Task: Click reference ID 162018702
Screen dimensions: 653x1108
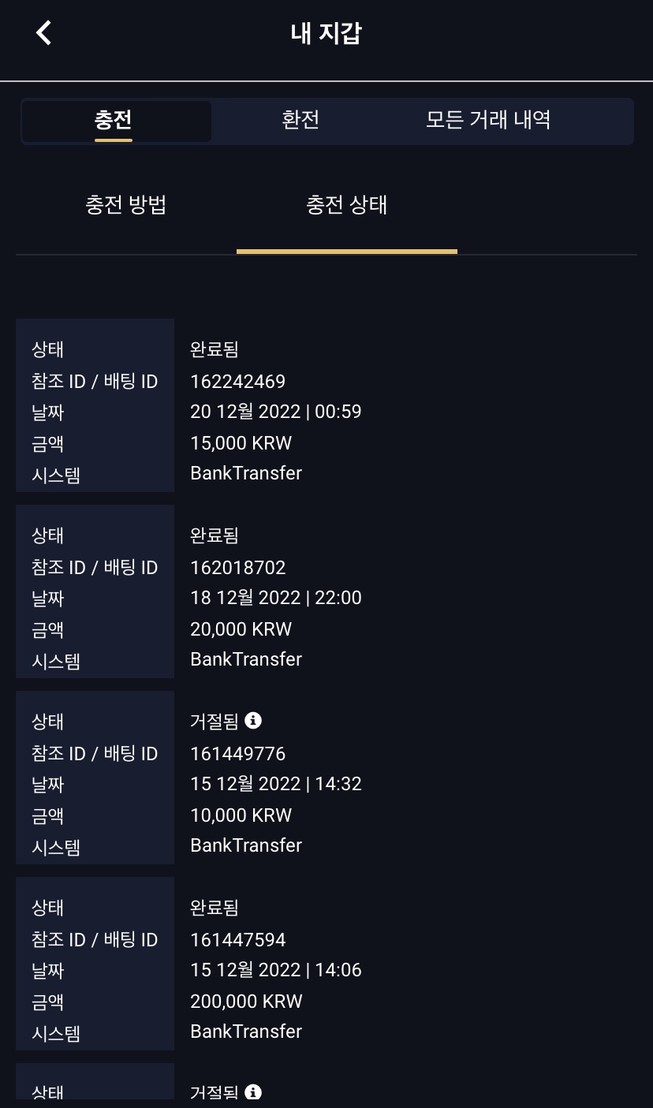Action: click(238, 568)
